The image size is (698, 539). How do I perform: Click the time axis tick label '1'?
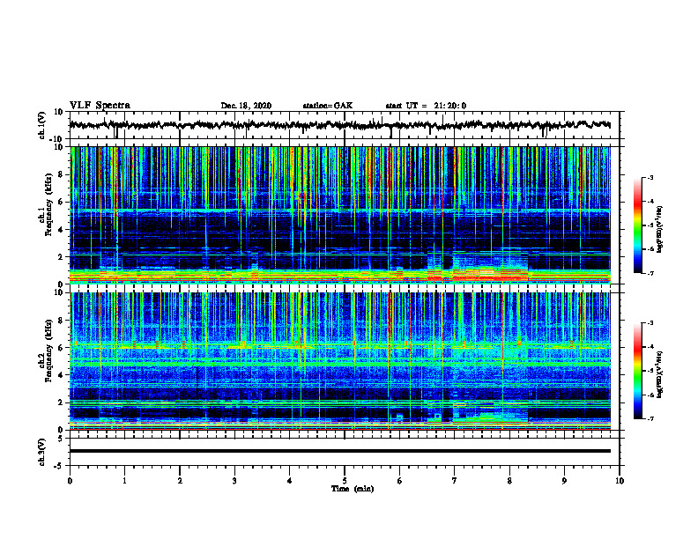[x=124, y=481]
